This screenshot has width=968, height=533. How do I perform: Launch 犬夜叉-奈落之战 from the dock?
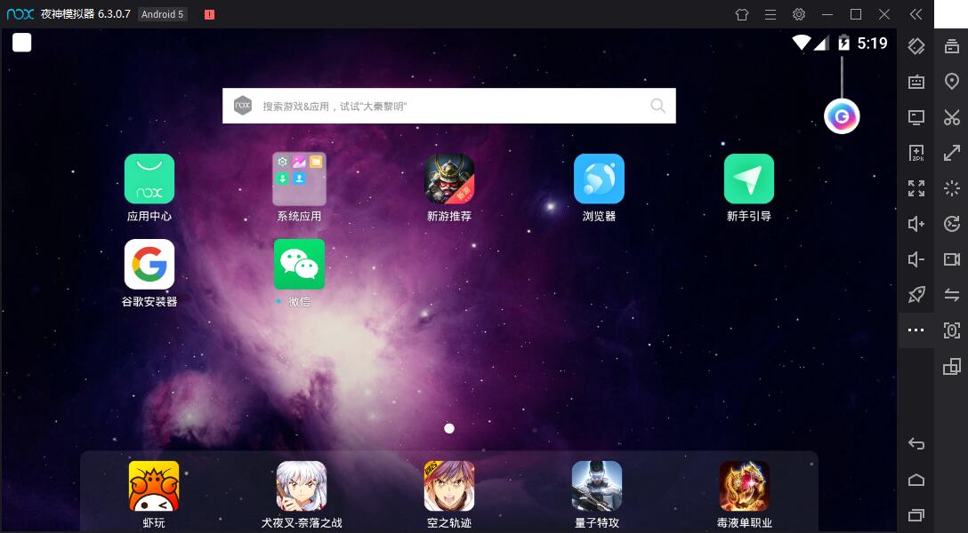point(302,486)
